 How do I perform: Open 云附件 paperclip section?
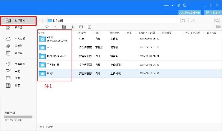[14, 46]
